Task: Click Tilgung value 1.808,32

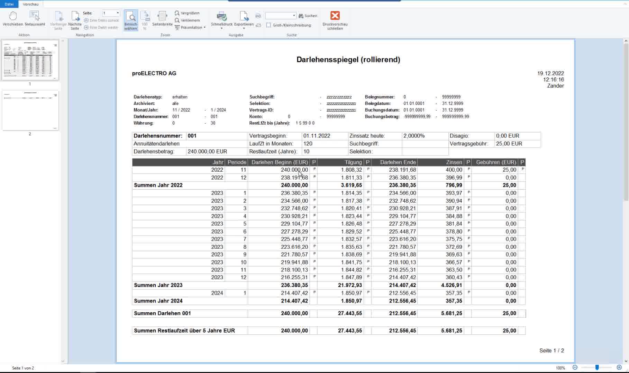Action: tap(352, 170)
